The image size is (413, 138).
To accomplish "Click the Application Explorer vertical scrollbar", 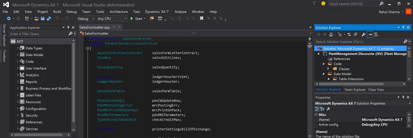I will 73,85.
